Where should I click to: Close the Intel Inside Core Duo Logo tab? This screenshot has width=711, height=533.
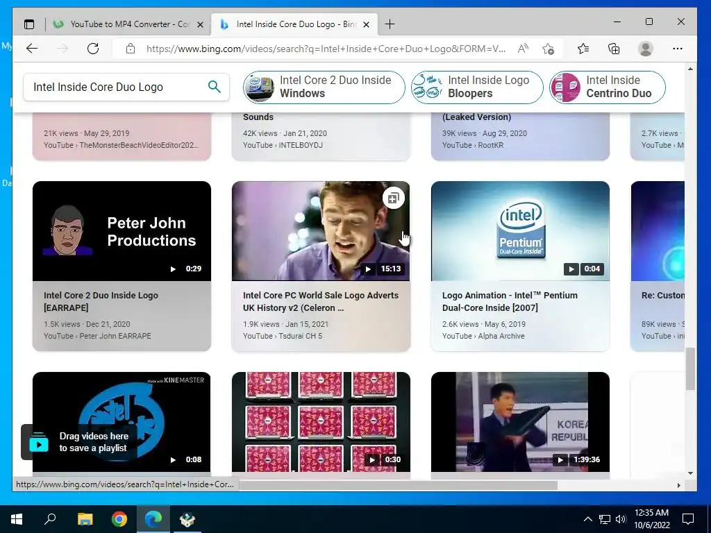(x=367, y=24)
